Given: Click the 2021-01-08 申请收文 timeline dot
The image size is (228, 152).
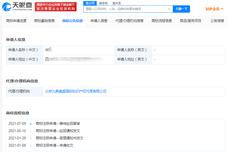Looking at the screenshot, I should pos(31,146).
